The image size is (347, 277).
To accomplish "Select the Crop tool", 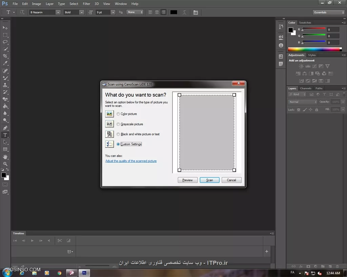I will coord(5,56).
